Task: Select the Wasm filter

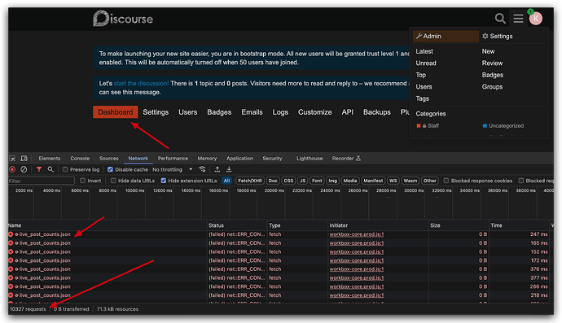Action: (x=411, y=181)
